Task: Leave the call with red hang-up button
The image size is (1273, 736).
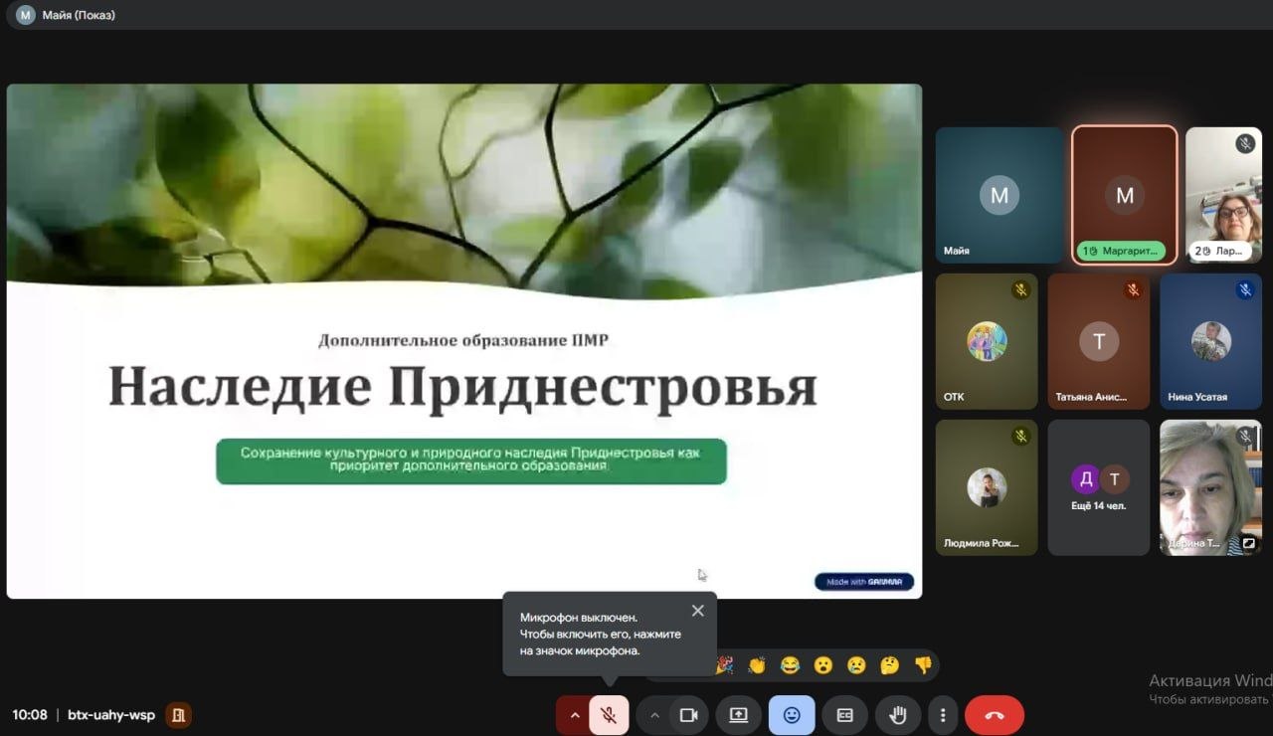Action: click(x=994, y=715)
